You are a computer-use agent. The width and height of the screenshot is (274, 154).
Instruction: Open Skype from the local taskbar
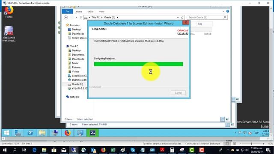133,150
